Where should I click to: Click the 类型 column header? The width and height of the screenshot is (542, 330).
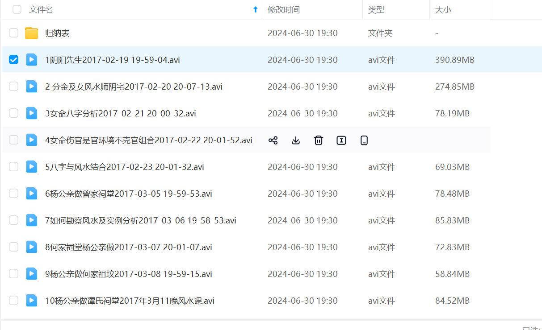tap(376, 9)
